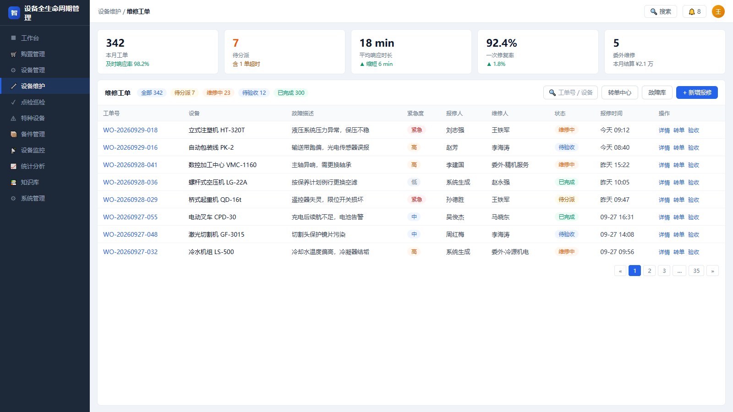
Task: Go to previous page arrow «
Action: tap(620, 271)
